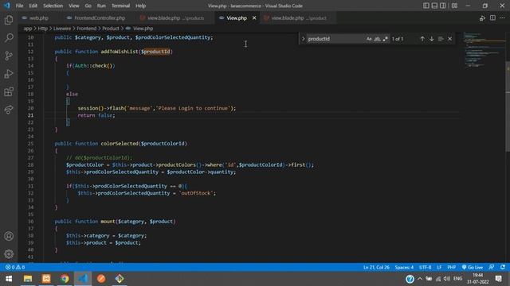Open the Help menu
The width and height of the screenshot is (510, 286).
(x=140, y=6)
